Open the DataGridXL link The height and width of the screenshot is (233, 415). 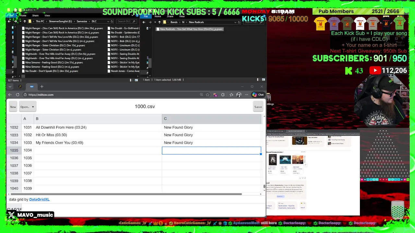tap(39, 199)
